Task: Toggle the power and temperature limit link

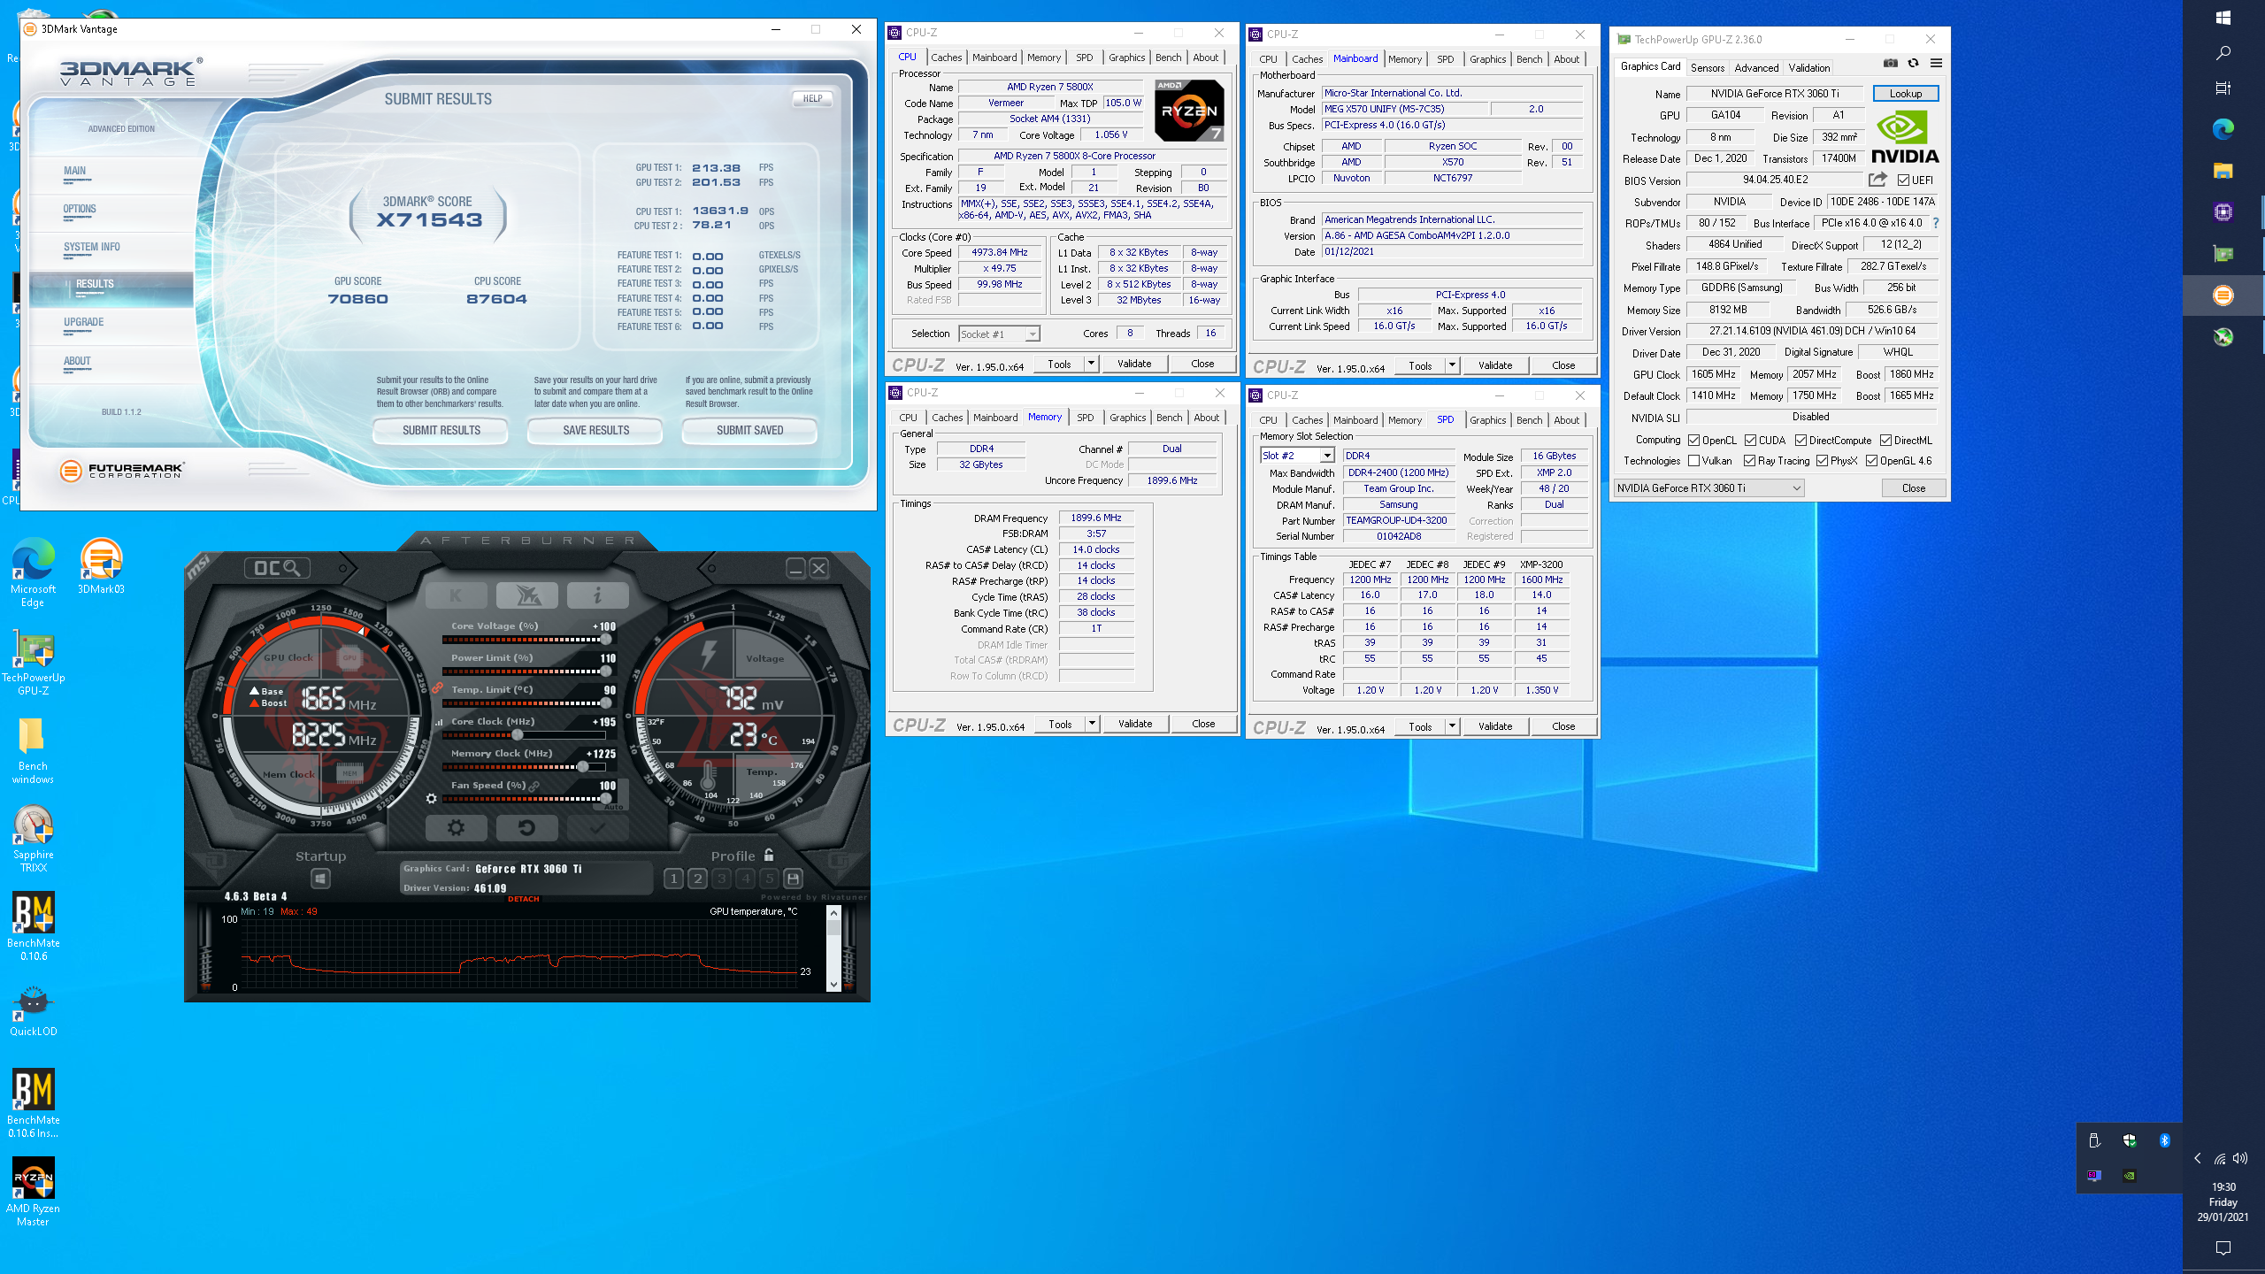Action: click(x=437, y=687)
